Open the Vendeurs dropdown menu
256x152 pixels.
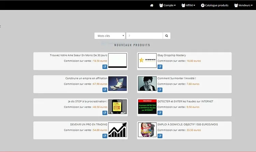pos(243,5)
